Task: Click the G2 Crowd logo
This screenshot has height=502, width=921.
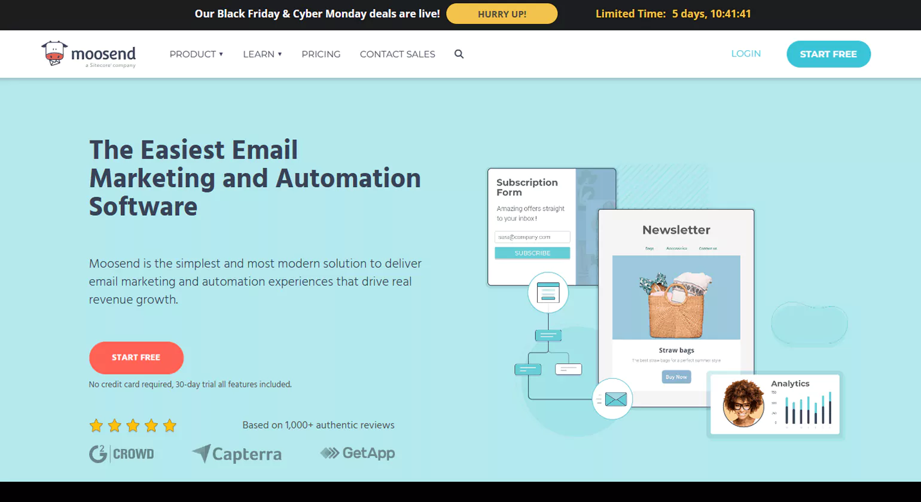Action: point(121,454)
